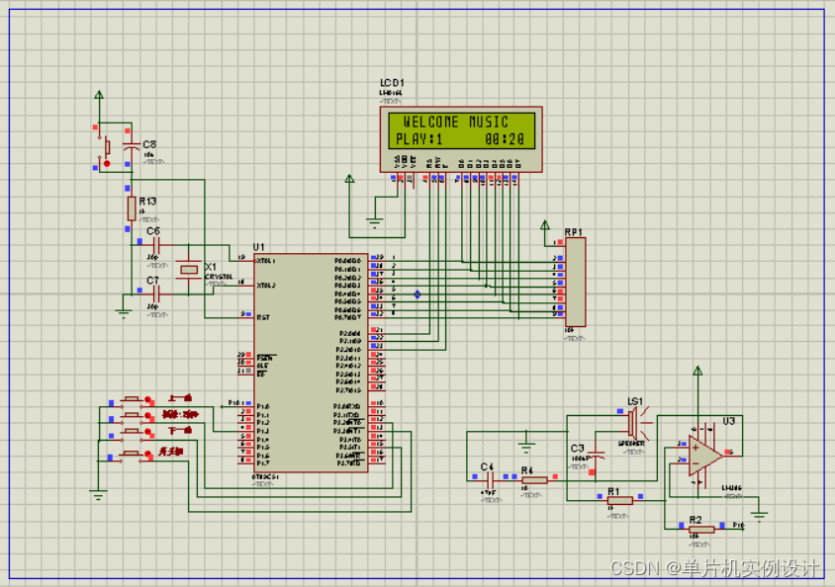This screenshot has height=587, width=835.
Task: Select the power terminal above RP1
Action: [545, 225]
